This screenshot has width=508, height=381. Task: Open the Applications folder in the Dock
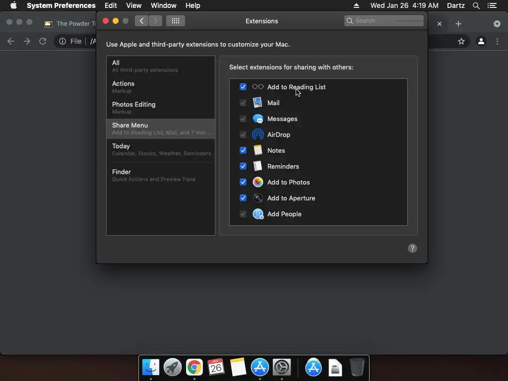314,368
